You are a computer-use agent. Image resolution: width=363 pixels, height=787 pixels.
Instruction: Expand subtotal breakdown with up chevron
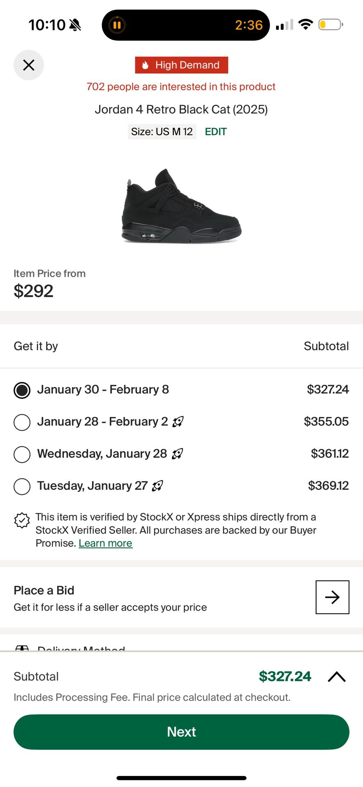pos(337,677)
